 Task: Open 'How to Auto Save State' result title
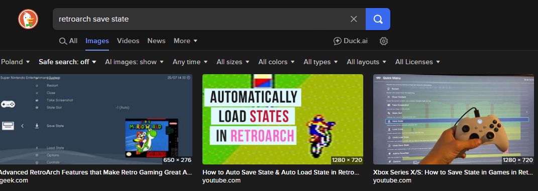click(281, 172)
